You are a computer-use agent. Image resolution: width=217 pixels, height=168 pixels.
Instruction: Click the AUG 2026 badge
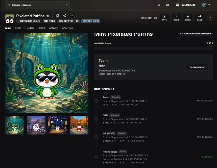49,21
